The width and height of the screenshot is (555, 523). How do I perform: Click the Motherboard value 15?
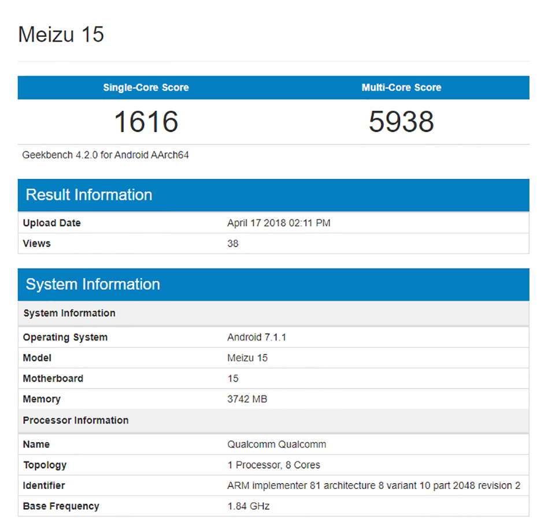[x=233, y=379]
